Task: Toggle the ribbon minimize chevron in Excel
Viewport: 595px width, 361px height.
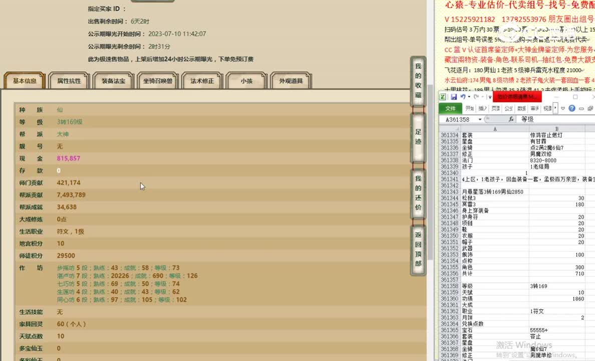Action: (563, 109)
